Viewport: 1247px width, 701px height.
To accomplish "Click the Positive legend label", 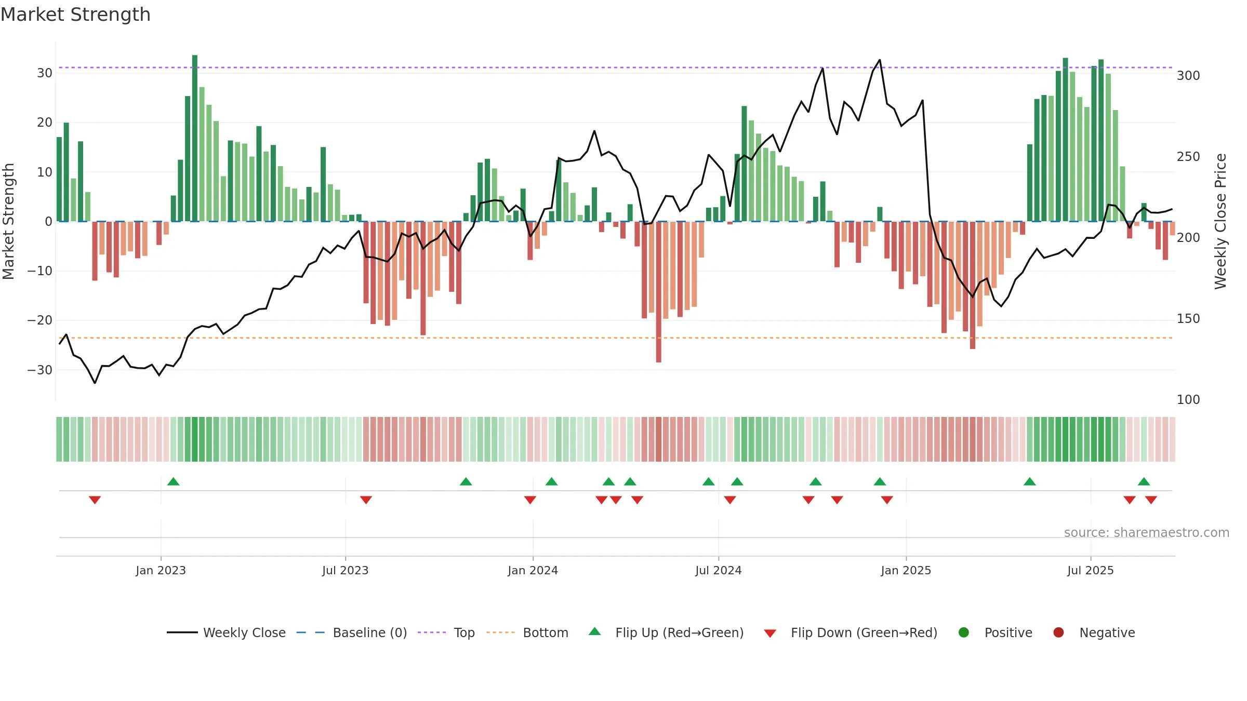I will 1008,632.
